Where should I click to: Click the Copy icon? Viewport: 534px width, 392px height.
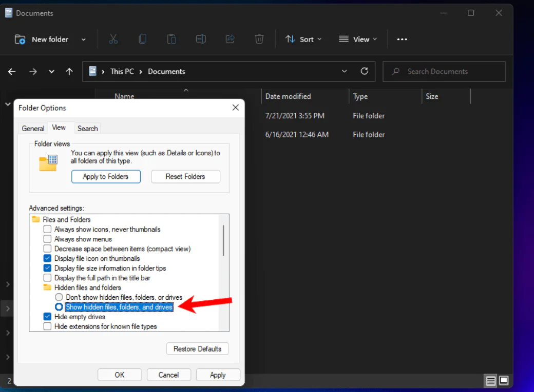coord(142,39)
